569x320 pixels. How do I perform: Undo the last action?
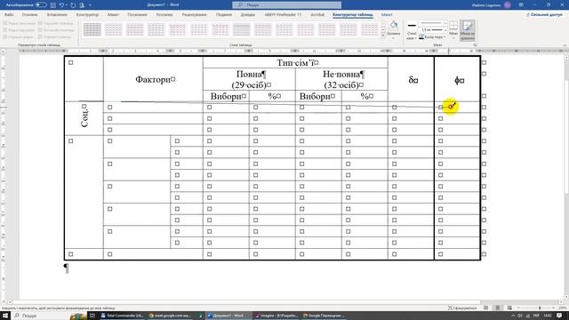pyautogui.click(x=61, y=5)
